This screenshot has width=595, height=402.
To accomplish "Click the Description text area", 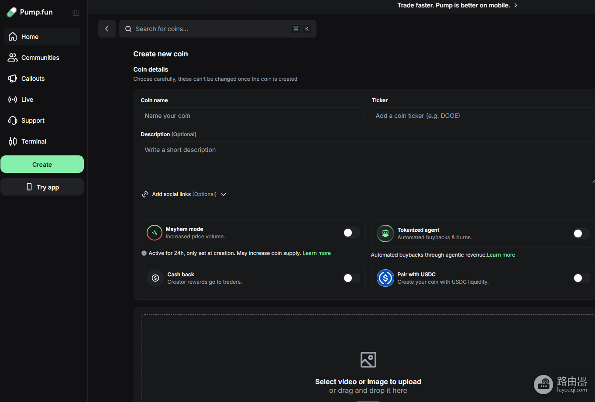I will tap(368, 162).
